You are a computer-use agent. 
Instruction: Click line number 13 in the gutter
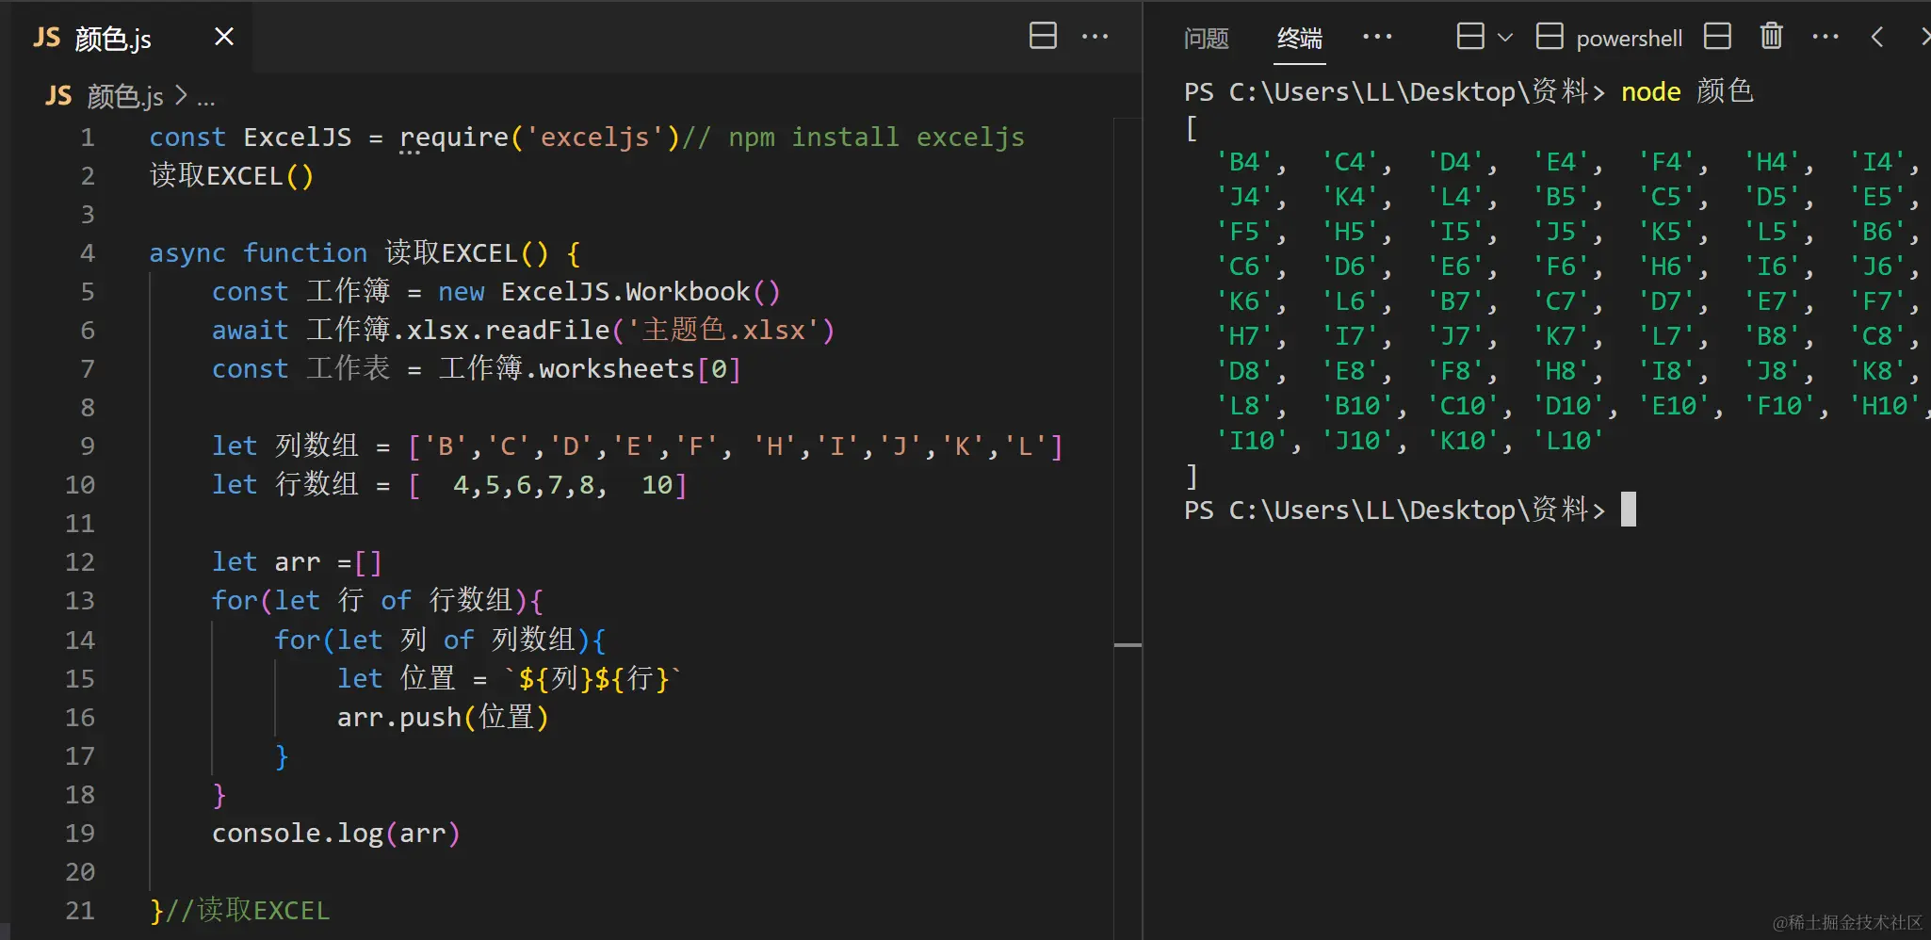pyautogui.click(x=80, y=601)
